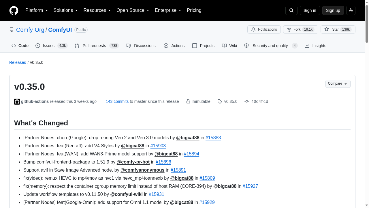The image size is (369, 208).
Task: Expand the Solutions menu
Action: pyautogui.click(x=66, y=10)
